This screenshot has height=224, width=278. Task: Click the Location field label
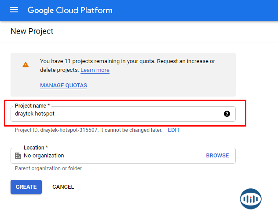click(x=36, y=148)
